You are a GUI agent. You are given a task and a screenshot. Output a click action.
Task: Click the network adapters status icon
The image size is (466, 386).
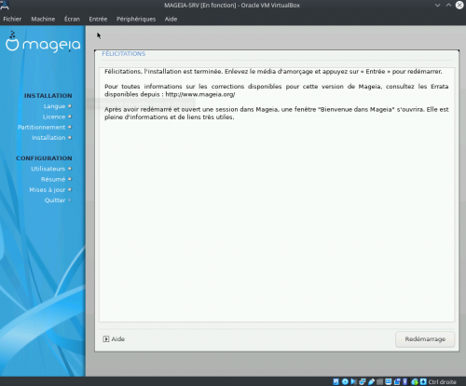click(363, 381)
